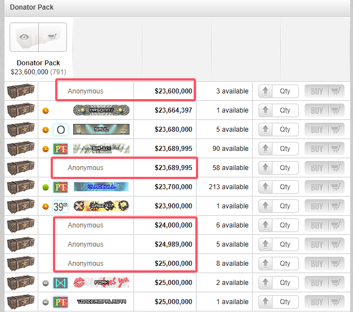Click the faction icon beside Fork's banner

[60, 283]
